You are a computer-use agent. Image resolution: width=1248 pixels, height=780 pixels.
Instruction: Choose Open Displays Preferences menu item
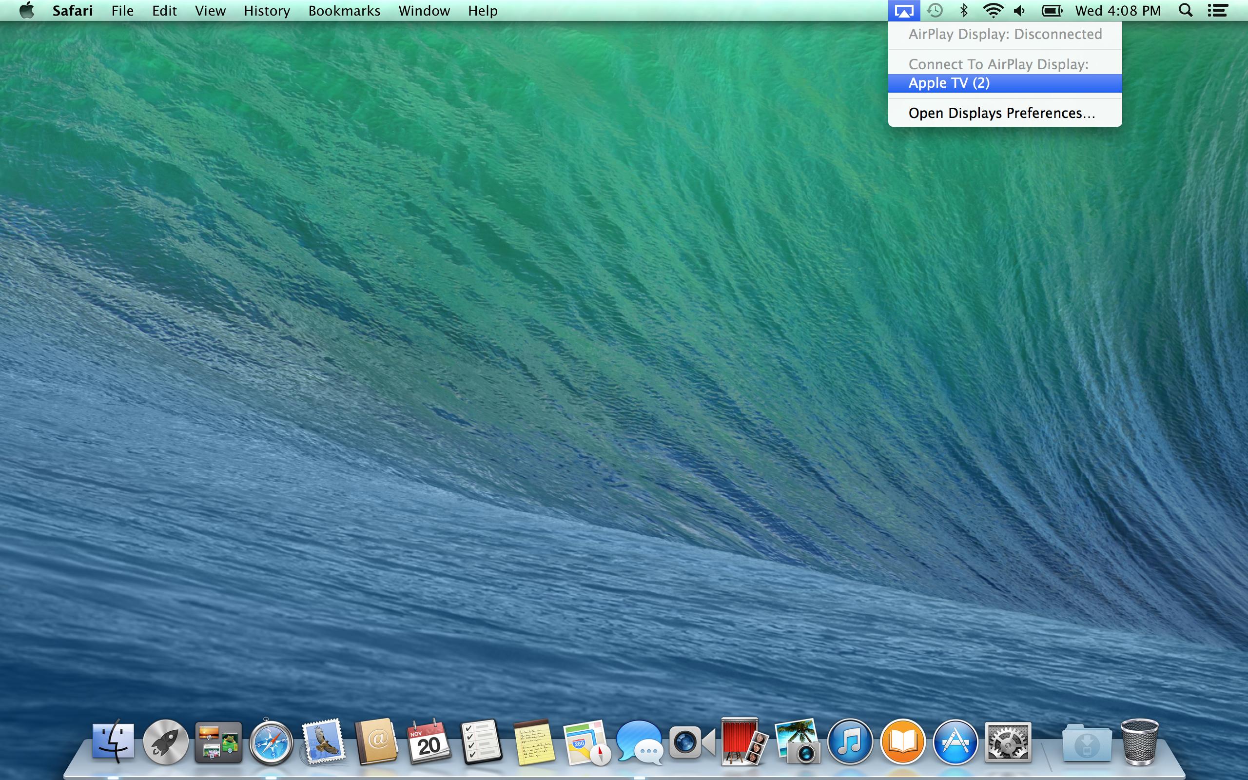click(1001, 113)
